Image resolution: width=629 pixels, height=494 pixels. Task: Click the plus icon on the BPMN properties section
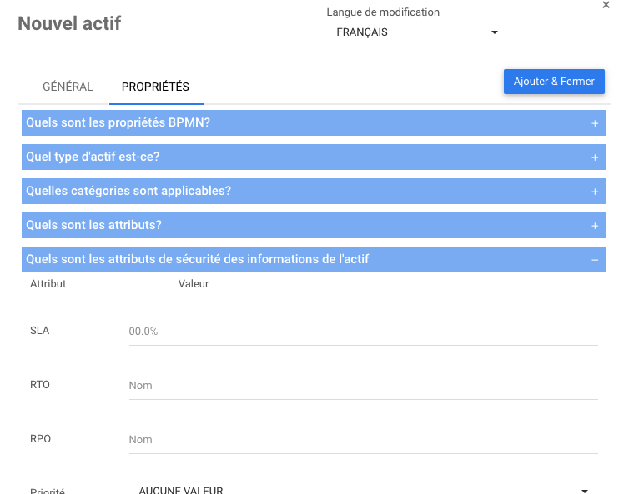click(x=595, y=123)
